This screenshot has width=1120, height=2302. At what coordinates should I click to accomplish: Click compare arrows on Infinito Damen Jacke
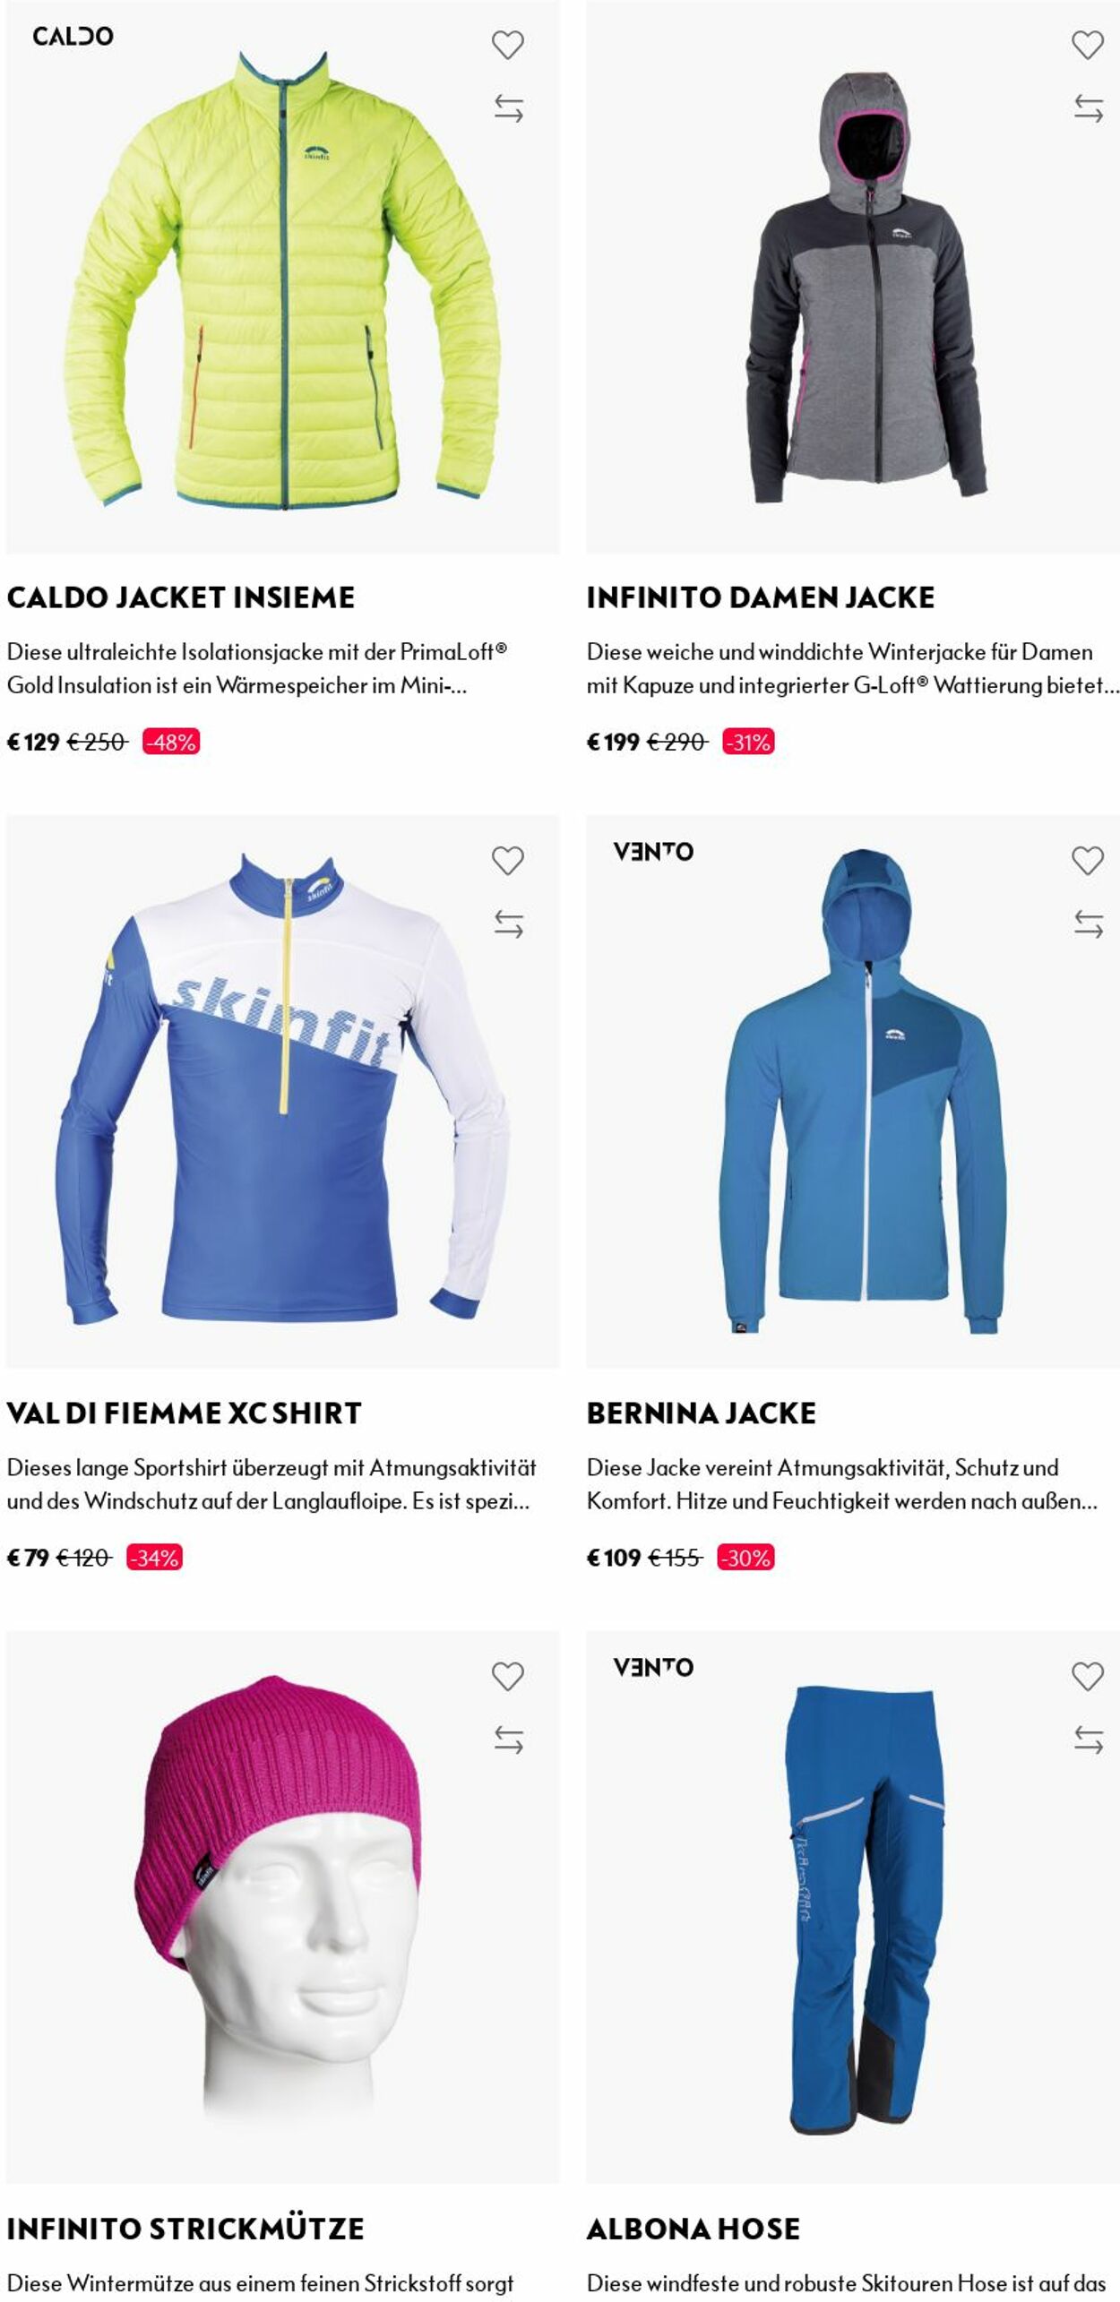[1089, 108]
